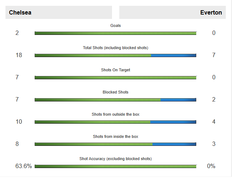232x179 pixels.
Task: Click Chelsea's 63.6% shot accuracy value
Action: (24, 166)
